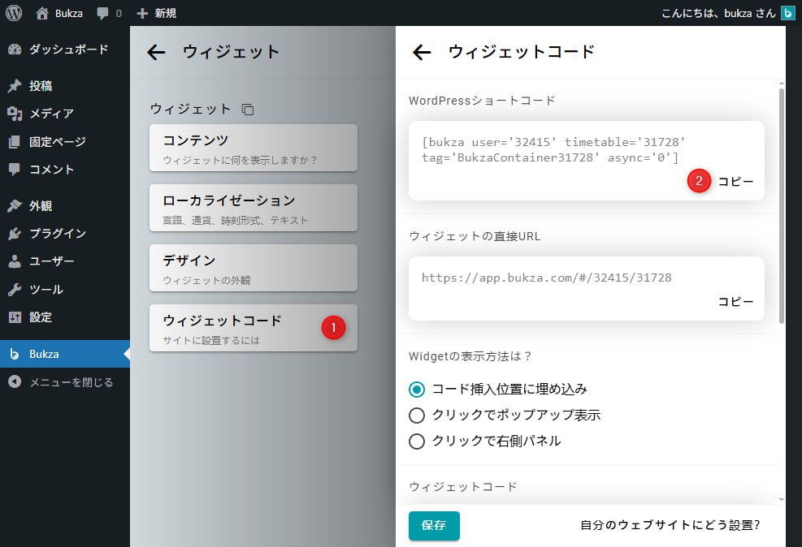
Task: Open コメント in the sidebar
Action: 65,169
